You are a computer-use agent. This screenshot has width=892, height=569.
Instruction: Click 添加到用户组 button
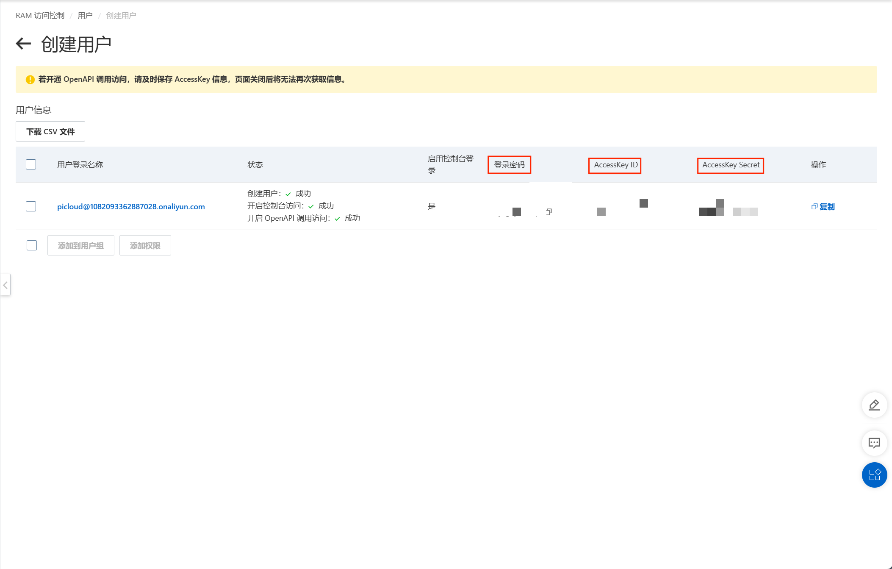coord(80,246)
